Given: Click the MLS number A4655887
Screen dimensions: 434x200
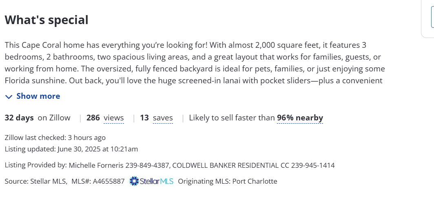Looking at the screenshot, I should click(108, 181).
